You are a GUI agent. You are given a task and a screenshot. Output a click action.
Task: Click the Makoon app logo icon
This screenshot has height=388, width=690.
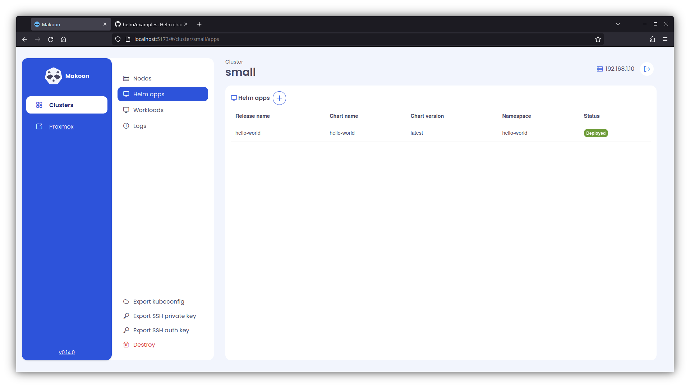pyautogui.click(x=54, y=76)
